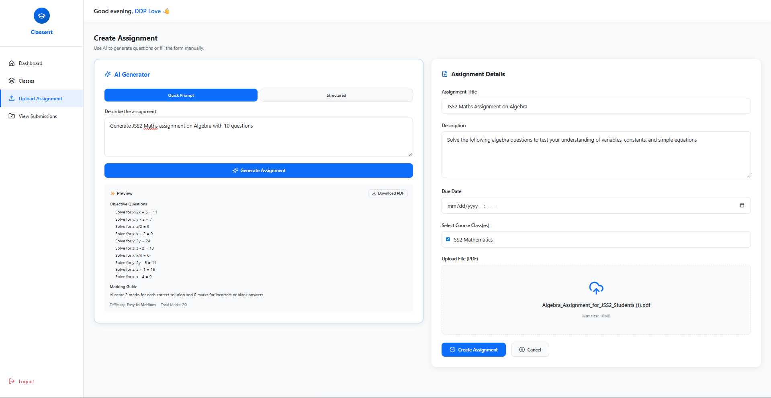
Task: Click preview question 'Solve for x: x + 2 = 9'
Action: (x=134, y=234)
